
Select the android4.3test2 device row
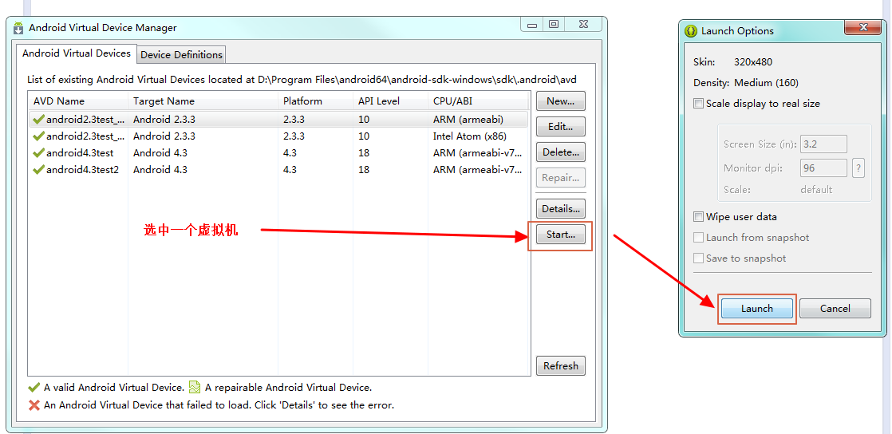pyautogui.click(x=278, y=169)
